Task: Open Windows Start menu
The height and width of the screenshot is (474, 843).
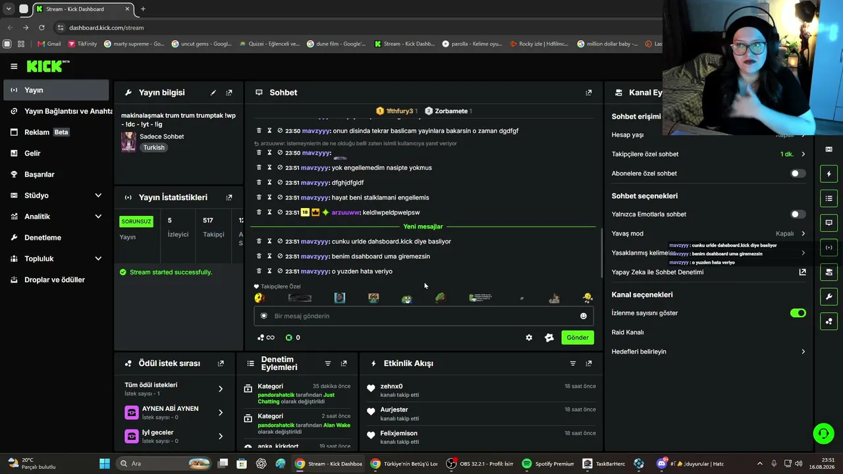Action: click(104, 463)
